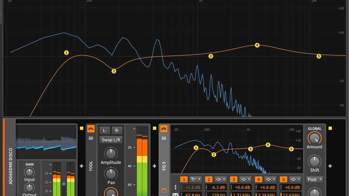Open the Tool device preset folder
The image size is (349, 196).
pyautogui.click(x=90, y=138)
